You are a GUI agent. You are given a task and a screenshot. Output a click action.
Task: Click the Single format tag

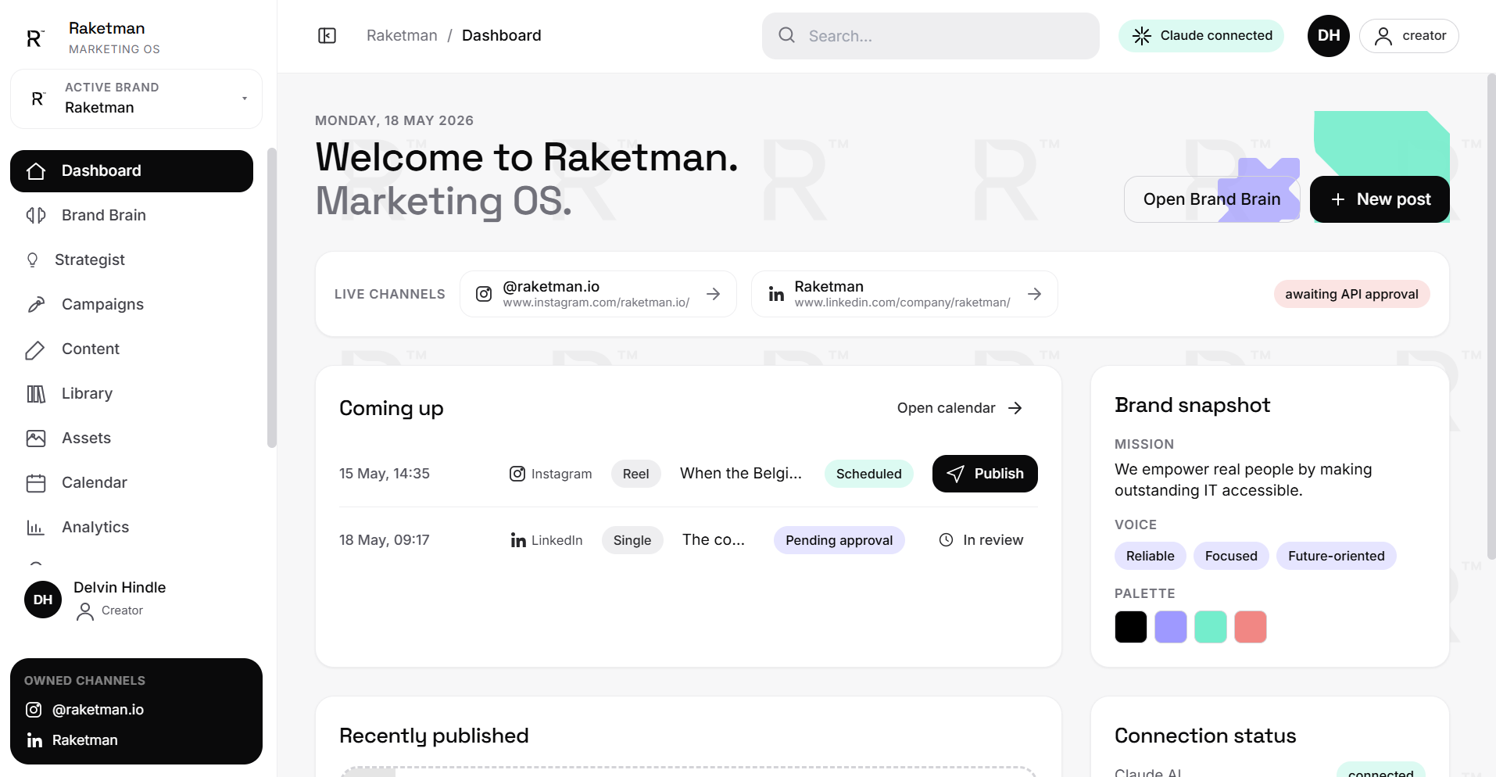click(632, 540)
